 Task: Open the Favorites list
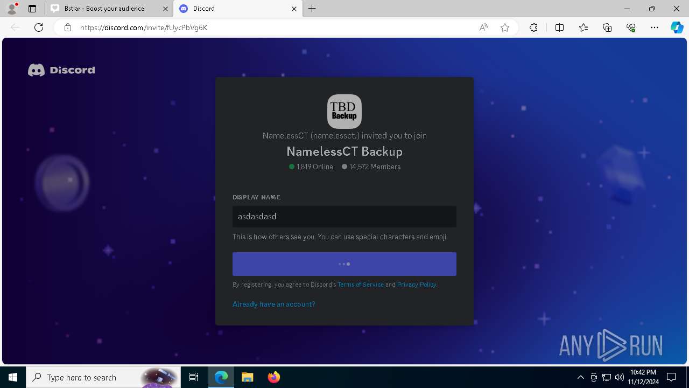click(583, 27)
